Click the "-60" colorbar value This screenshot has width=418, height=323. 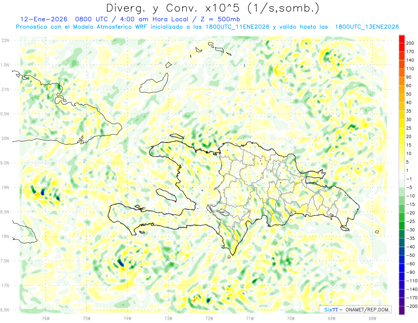click(411, 264)
